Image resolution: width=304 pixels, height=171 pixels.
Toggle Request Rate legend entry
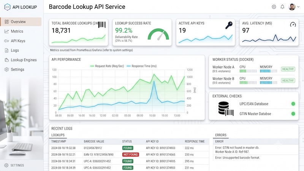(x=107, y=66)
